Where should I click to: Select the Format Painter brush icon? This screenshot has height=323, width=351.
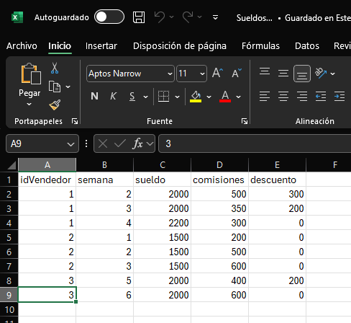[55, 105]
